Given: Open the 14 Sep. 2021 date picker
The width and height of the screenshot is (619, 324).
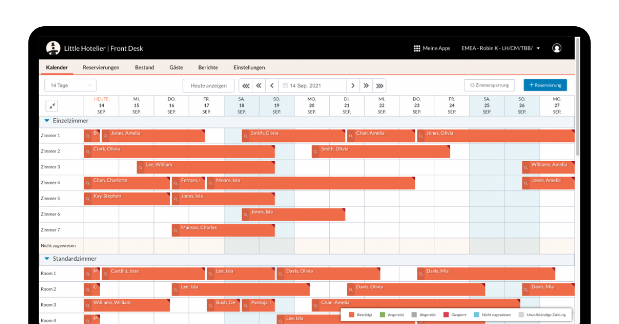Looking at the screenshot, I should (313, 86).
